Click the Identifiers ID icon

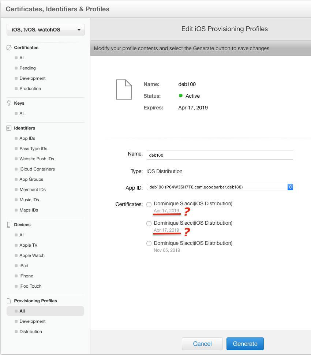(9, 128)
